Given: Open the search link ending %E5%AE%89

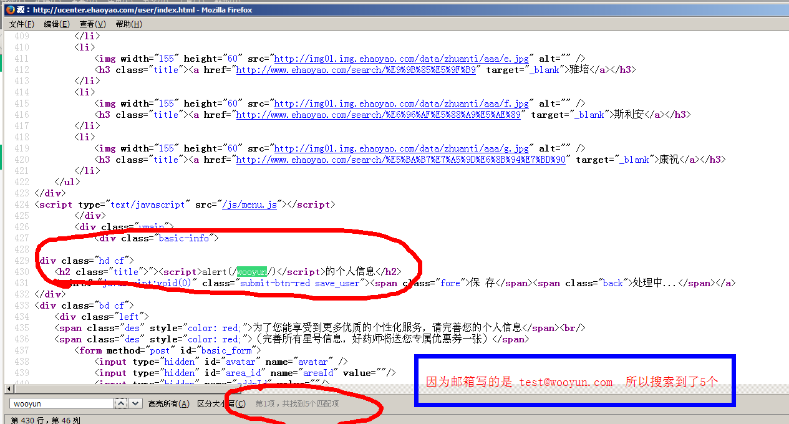Looking at the screenshot, I should click(379, 115).
